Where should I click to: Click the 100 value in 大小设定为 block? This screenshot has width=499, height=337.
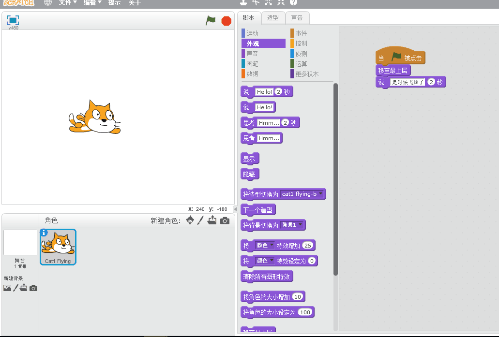click(x=305, y=312)
